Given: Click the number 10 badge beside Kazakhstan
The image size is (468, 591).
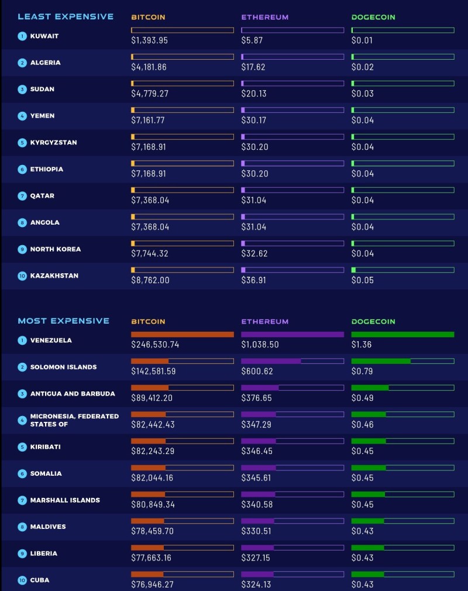Looking at the screenshot, I should 22,276.
